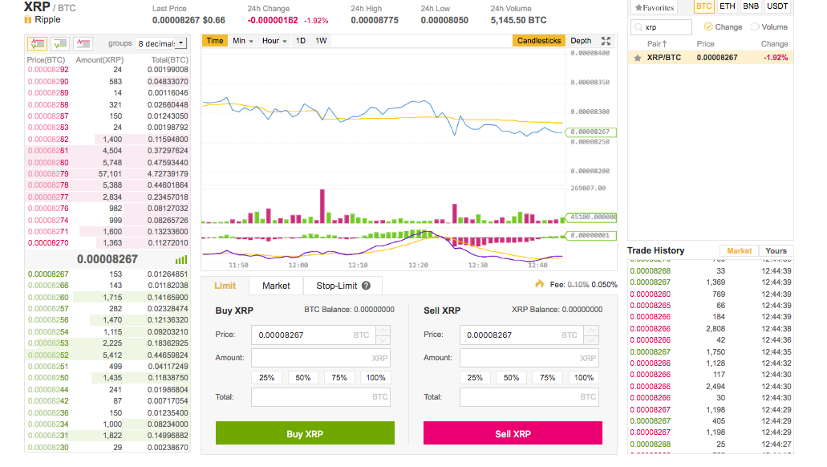The image size is (827, 467).
Task: Focus the sell Total input field
Action: pos(529,397)
